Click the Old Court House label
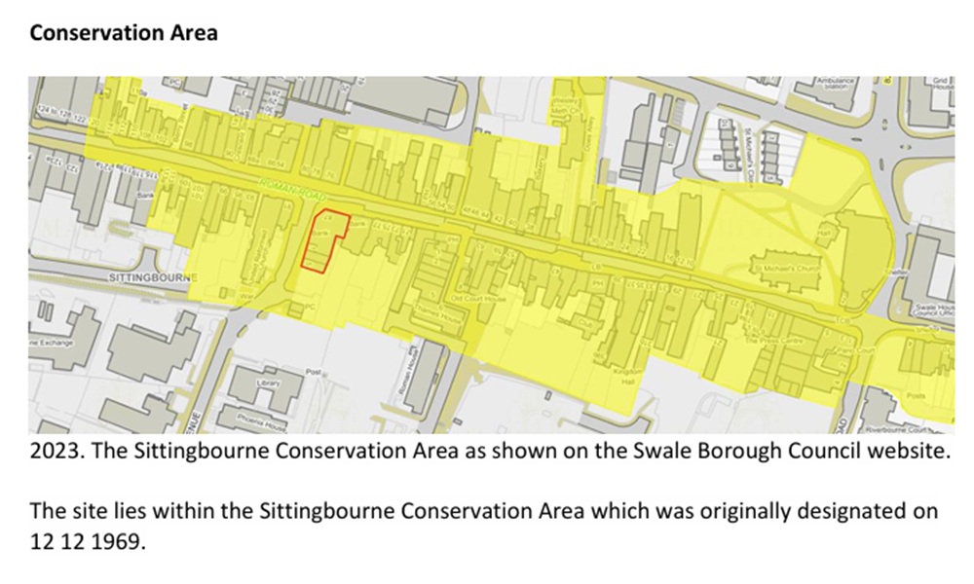This screenshot has height=584, width=974. [x=478, y=299]
